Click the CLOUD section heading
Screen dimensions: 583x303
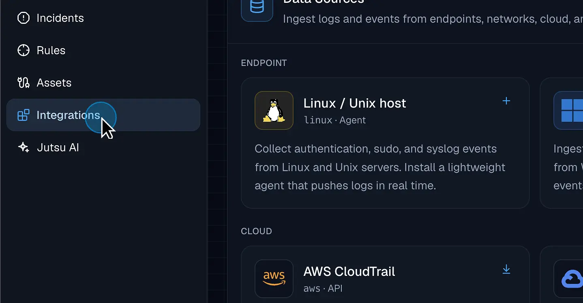[257, 231]
